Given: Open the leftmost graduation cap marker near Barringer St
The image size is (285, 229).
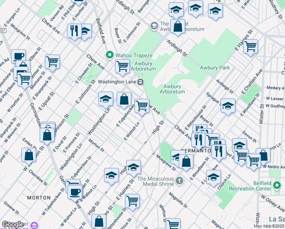Looking at the screenshot, I should 176,10.
